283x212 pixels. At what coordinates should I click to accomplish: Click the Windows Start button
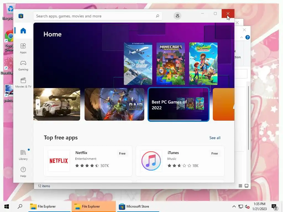[7, 206]
